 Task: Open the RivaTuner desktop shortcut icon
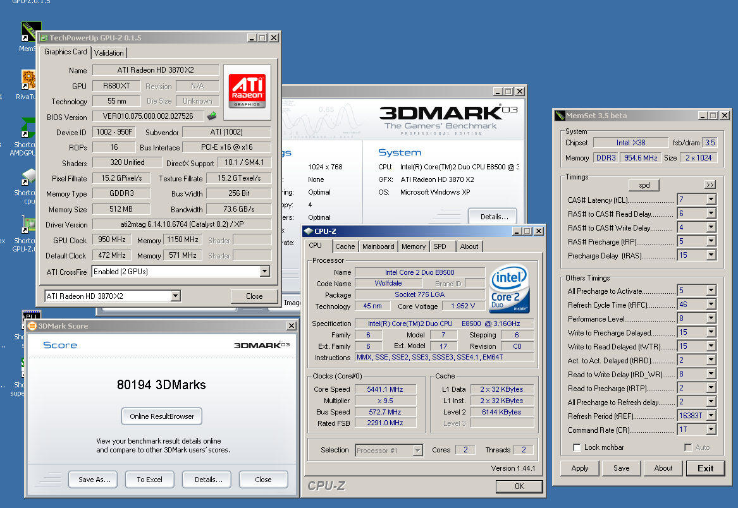[28, 80]
